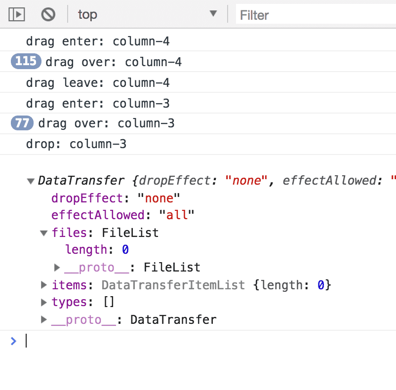Click the 77 repeat count badge
The width and height of the screenshot is (396, 390).
(x=22, y=123)
